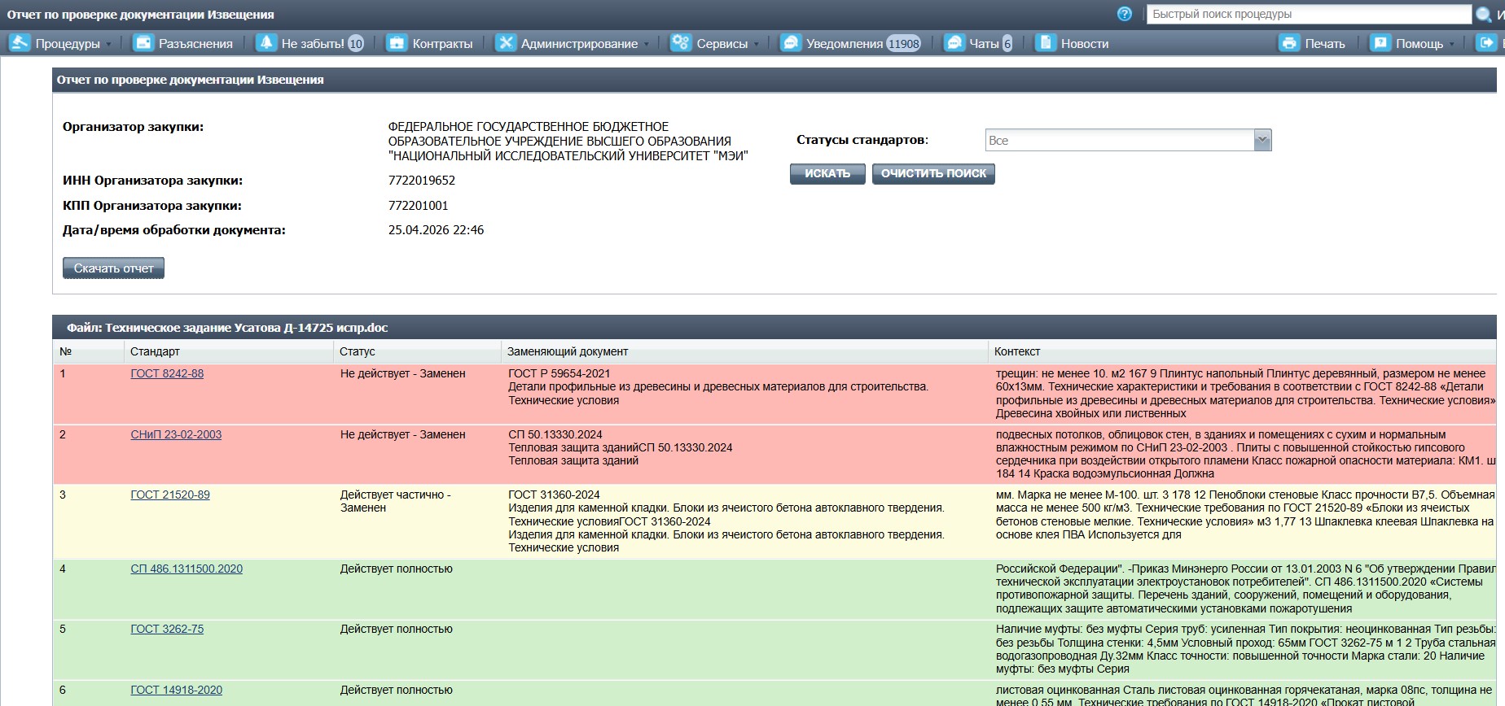Select the file header Техническое задание Усатова
The width and height of the screenshot is (1505, 706).
click(227, 328)
